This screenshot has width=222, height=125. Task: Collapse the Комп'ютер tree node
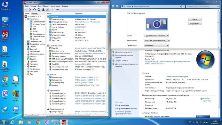26,19
